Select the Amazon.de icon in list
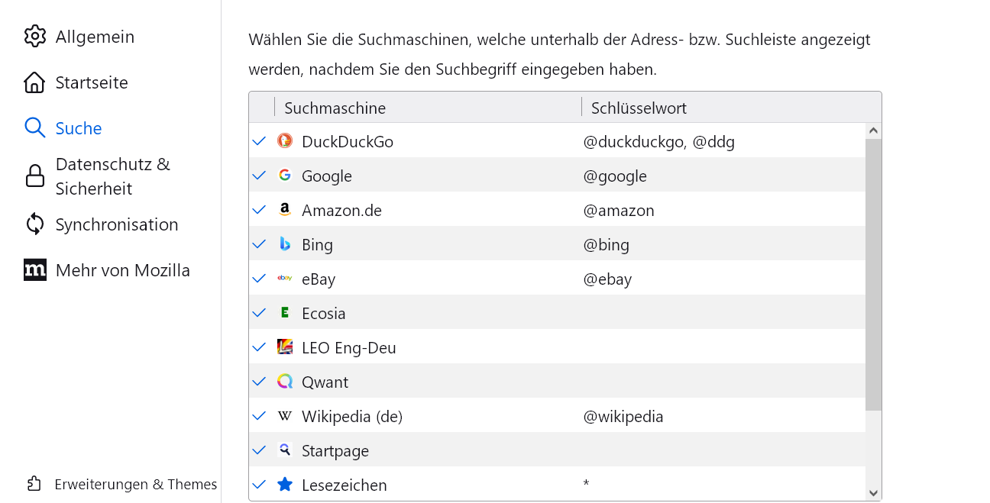Viewport: 990px width, 503px height. pyautogui.click(x=285, y=209)
